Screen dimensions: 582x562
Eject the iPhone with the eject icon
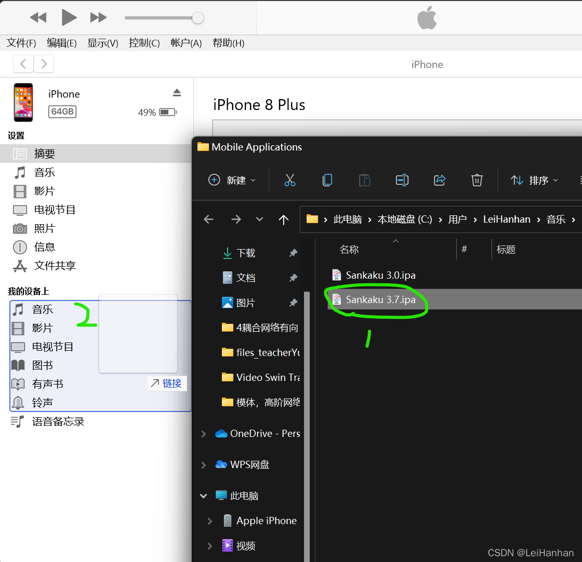click(177, 93)
